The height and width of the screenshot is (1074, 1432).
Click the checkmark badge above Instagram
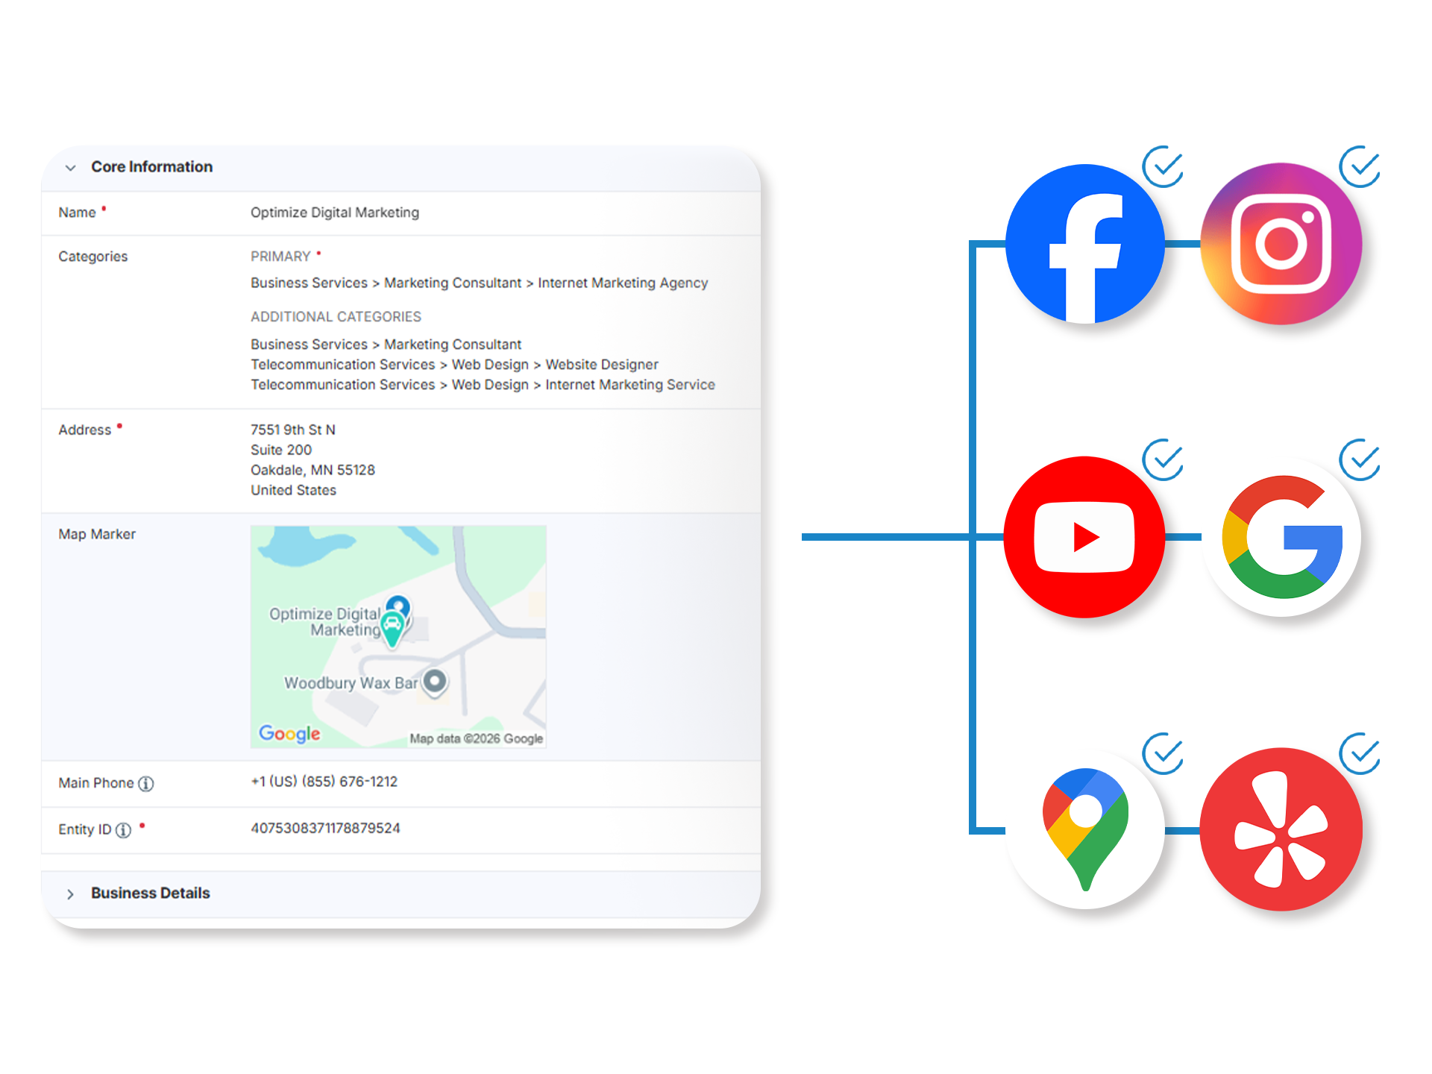[x=1360, y=166]
